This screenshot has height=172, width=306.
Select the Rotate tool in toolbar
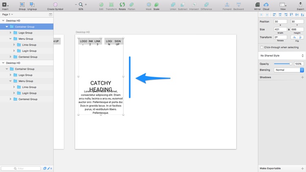pos(122,4)
